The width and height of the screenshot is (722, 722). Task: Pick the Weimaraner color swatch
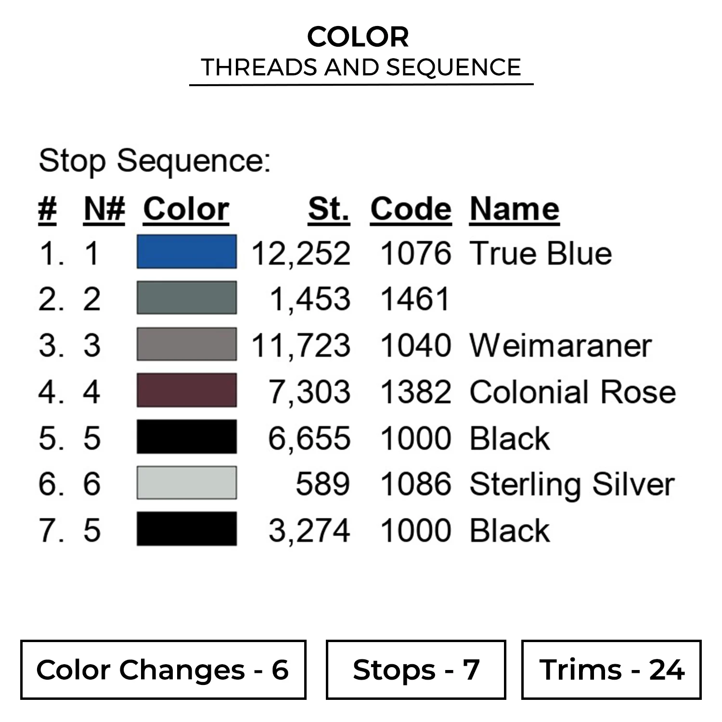(x=187, y=344)
